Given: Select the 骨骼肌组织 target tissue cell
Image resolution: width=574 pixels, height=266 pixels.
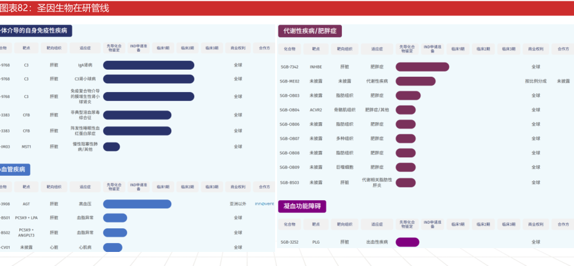Looking at the screenshot, I should point(344,109).
